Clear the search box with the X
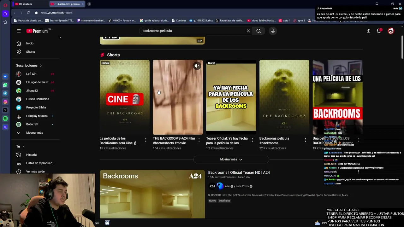This screenshot has width=404, height=227. [x=248, y=31]
